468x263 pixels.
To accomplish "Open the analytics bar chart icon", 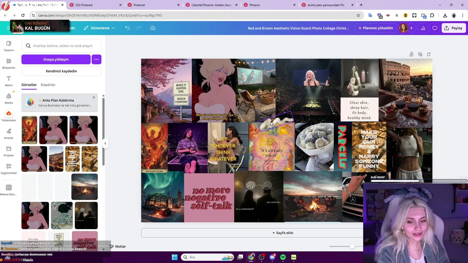I will pyautogui.click(x=423, y=28).
